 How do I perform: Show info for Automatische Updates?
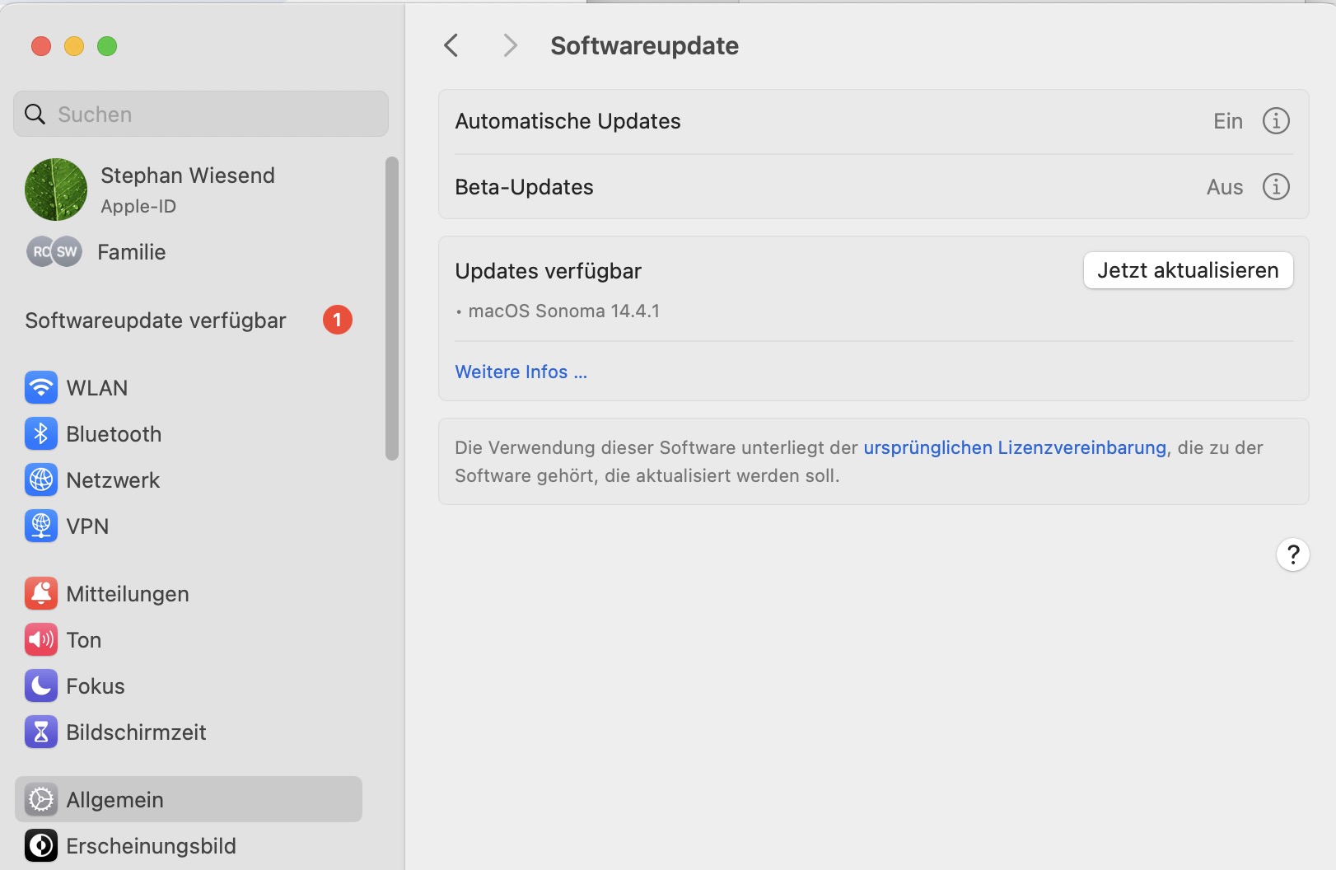(1276, 121)
